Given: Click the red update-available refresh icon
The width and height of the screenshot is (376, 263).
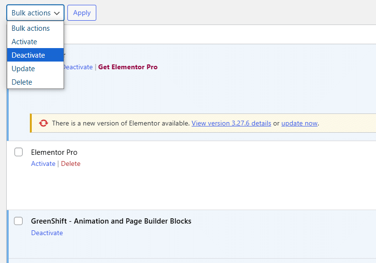Looking at the screenshot, I should pyautogui.click(x=43, y=123).
